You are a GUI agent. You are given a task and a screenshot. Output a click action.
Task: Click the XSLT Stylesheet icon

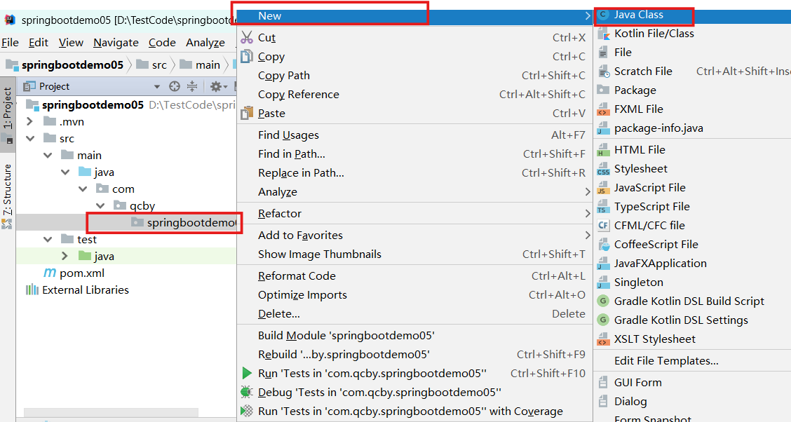point(603,339)
